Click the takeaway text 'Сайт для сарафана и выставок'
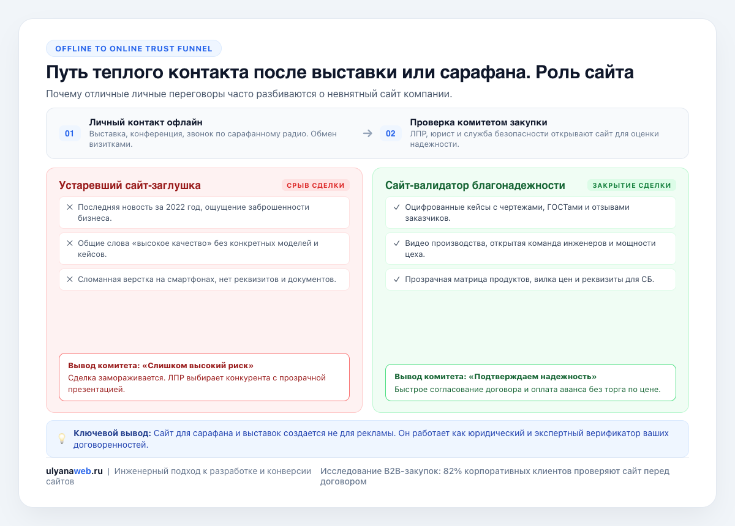 pos(371,439)
